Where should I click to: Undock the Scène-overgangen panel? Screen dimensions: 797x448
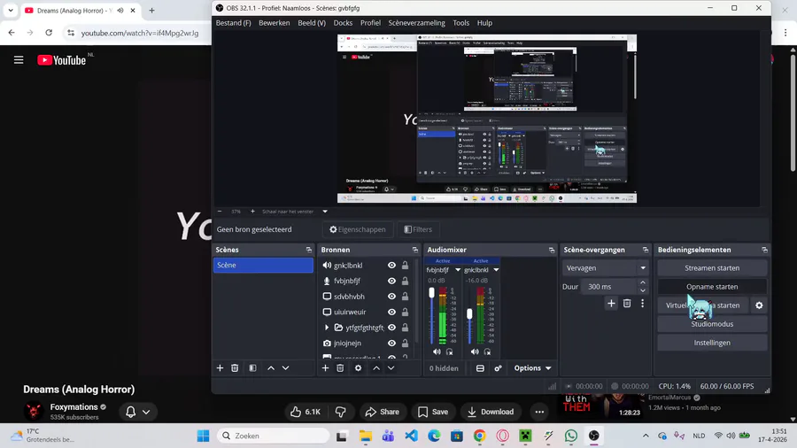pos(646,250)
